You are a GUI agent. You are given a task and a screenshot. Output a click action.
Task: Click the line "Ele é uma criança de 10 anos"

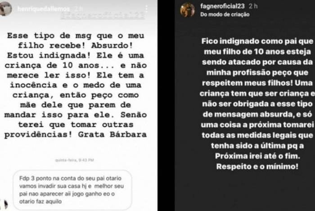coord(76,60)
